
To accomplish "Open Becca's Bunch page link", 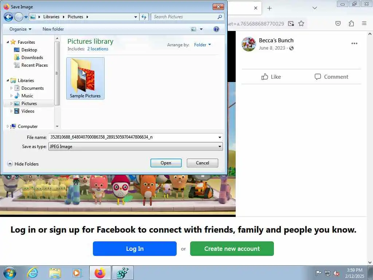I will (276, 40).
